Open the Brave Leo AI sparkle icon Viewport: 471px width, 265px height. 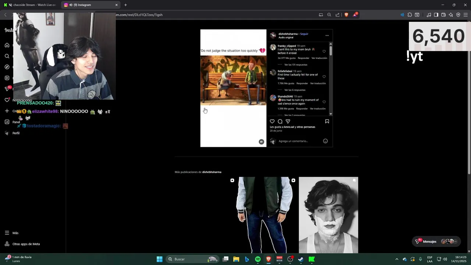451,15
